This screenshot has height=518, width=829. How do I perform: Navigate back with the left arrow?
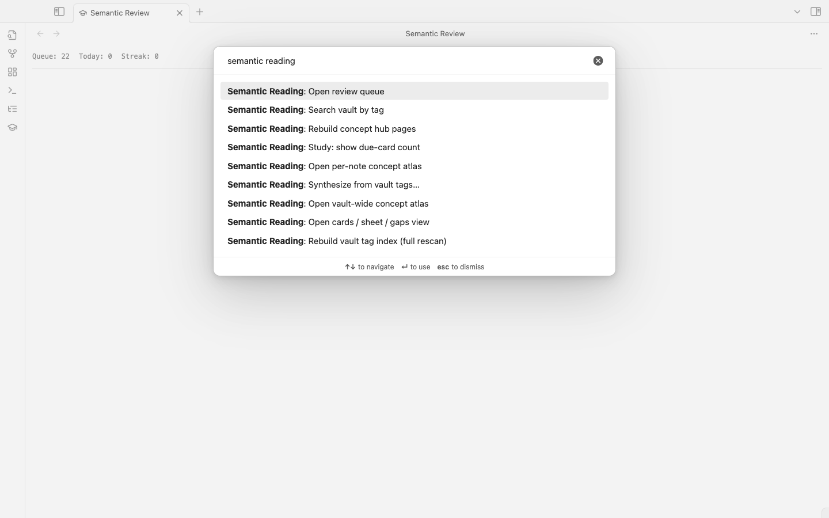point(40,33)
